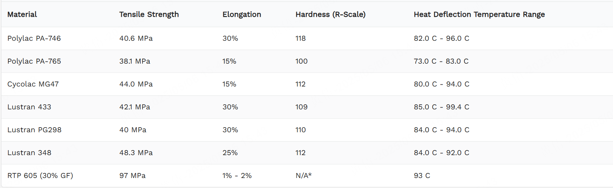Select the Polylac PA-765 material cell
613x188 pixels.
coord(34,61)
